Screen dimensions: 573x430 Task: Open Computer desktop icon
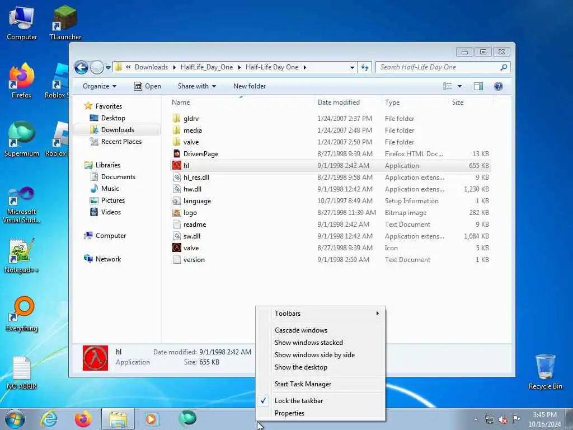click(22, 23)
